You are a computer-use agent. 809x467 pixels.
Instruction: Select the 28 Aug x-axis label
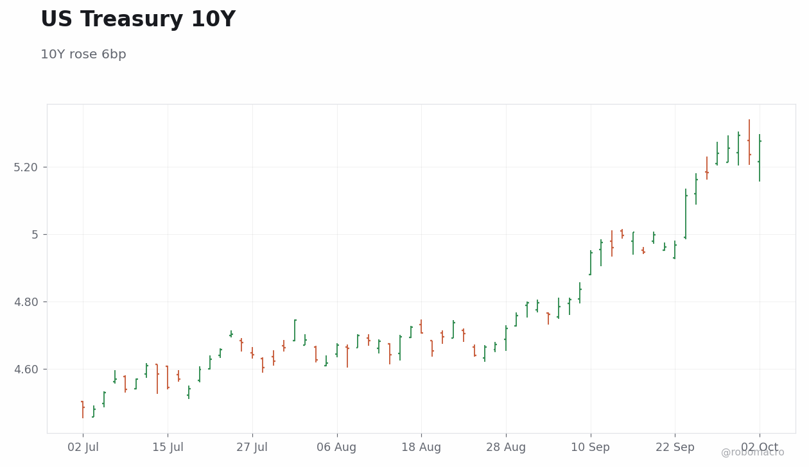tap(506, 448)
